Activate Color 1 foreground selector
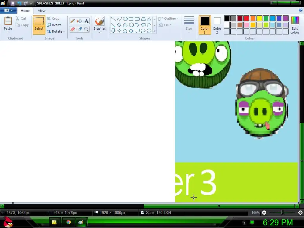 tap(205, 25)
